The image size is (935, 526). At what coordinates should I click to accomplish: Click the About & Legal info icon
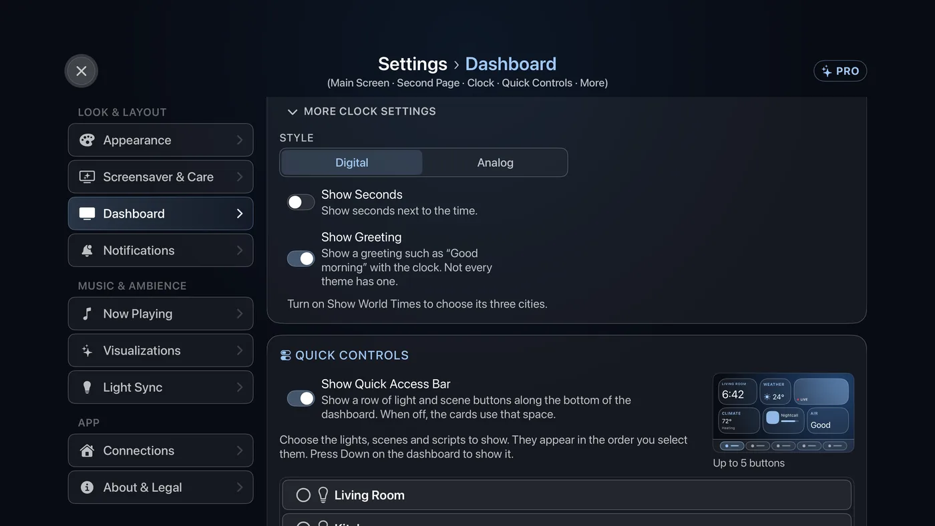[x=87, y=487]
